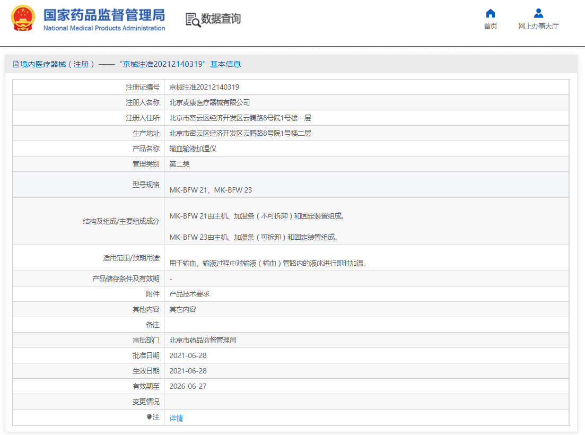
Task: Open 网上办事大厅 via its text label
Action: 538,26
